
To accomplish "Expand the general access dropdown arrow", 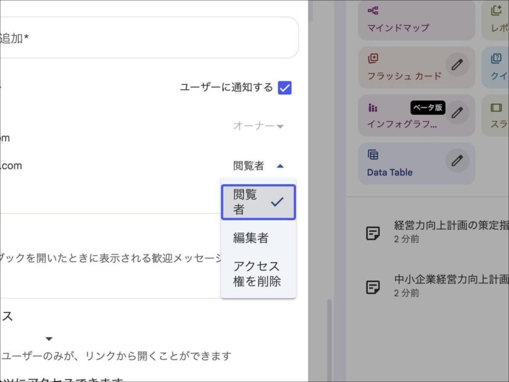I will [x=49, y=339].
